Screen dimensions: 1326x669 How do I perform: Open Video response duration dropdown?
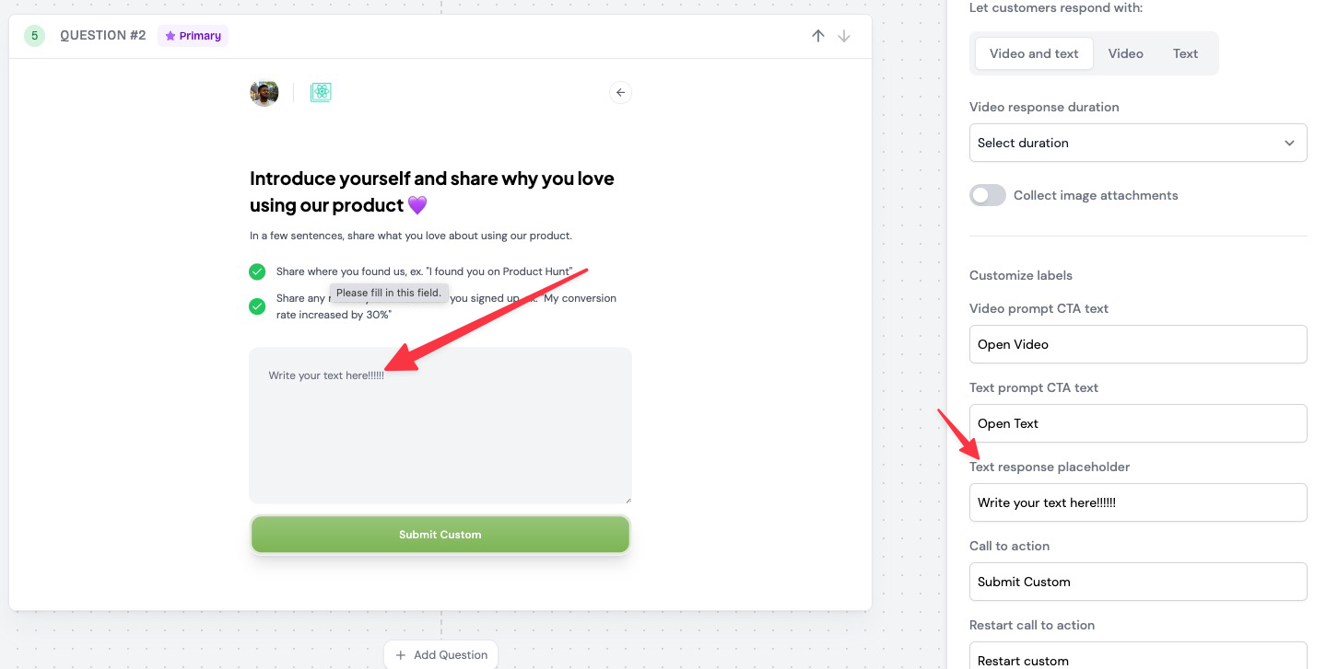tap(1138, 143)
